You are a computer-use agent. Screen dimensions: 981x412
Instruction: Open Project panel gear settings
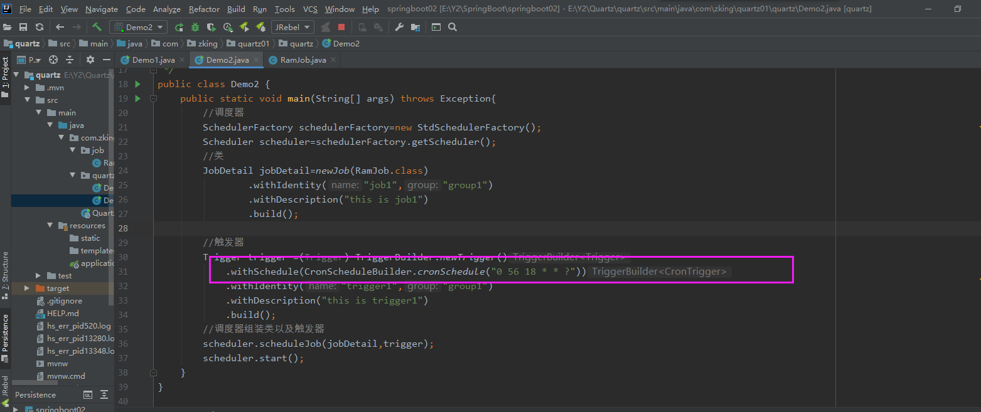[90, 60]
